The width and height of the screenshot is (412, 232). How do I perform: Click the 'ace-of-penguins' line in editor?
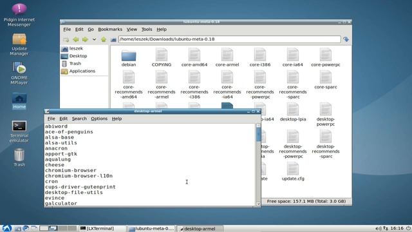click(x=69, y=131)
